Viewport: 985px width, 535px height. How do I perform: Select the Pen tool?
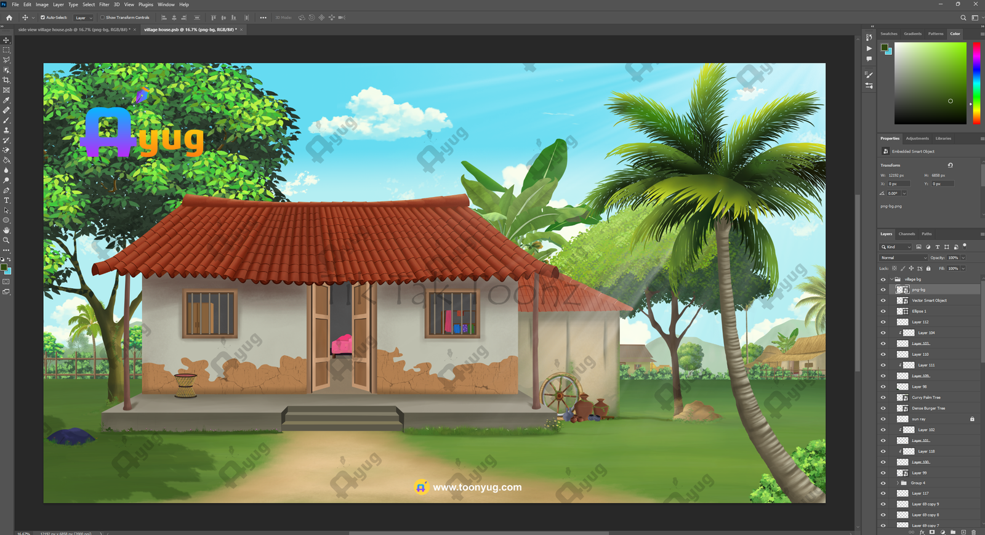7,191
